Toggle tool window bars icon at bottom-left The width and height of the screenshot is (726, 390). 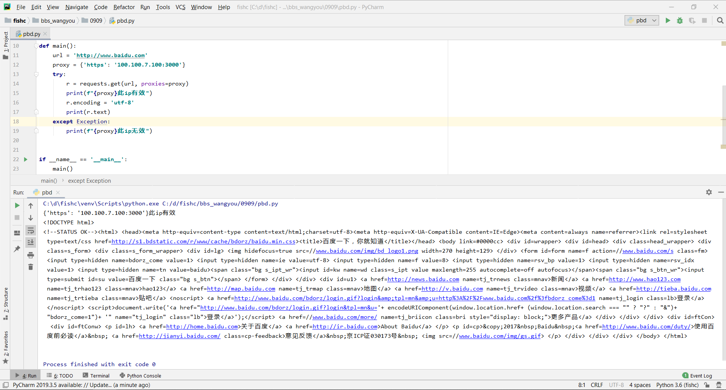pyautogui.click(x=5, y=385)
